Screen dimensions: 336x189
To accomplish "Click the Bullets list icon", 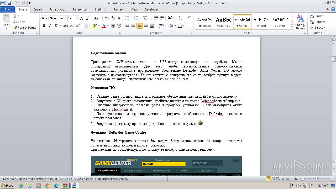I will (127, 18).
